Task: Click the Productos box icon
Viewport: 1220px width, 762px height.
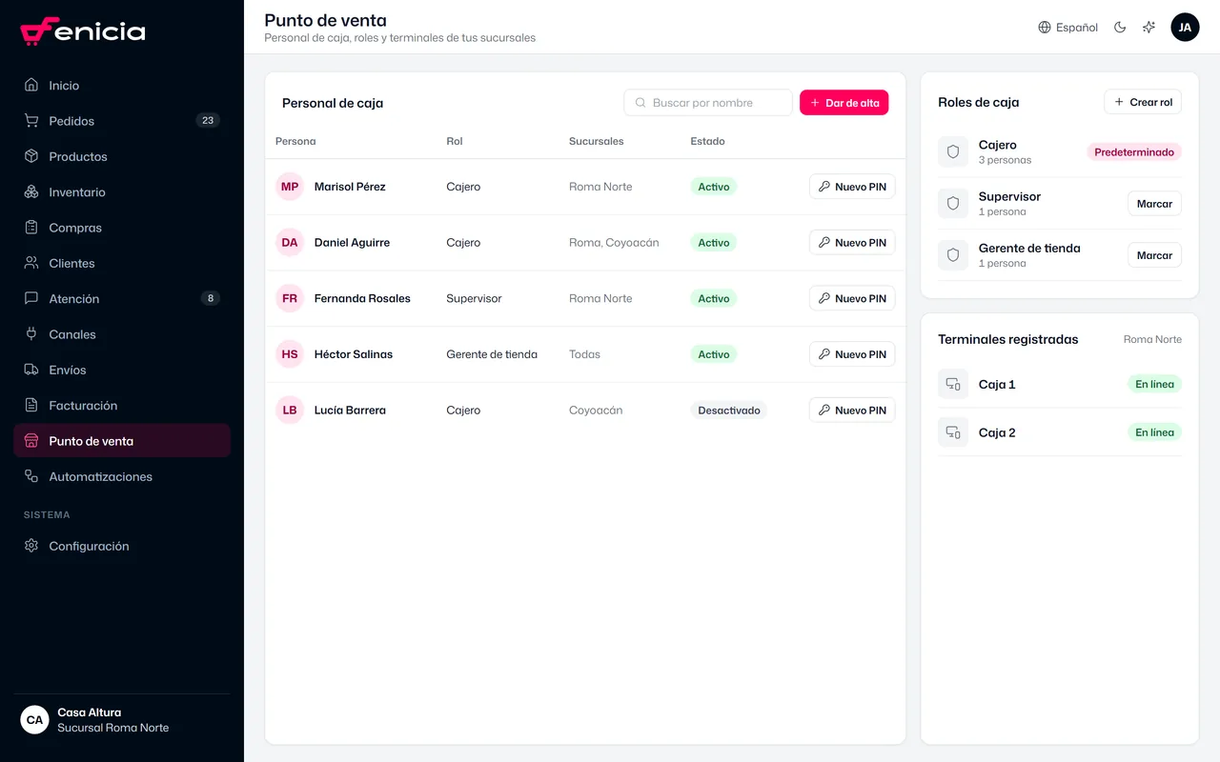Action: point(31,156)
